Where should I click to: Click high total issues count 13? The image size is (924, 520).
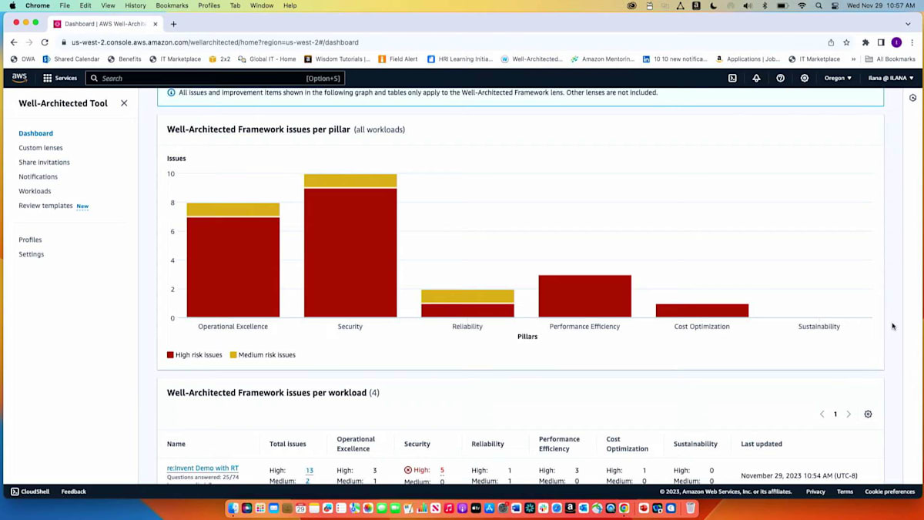309,471
